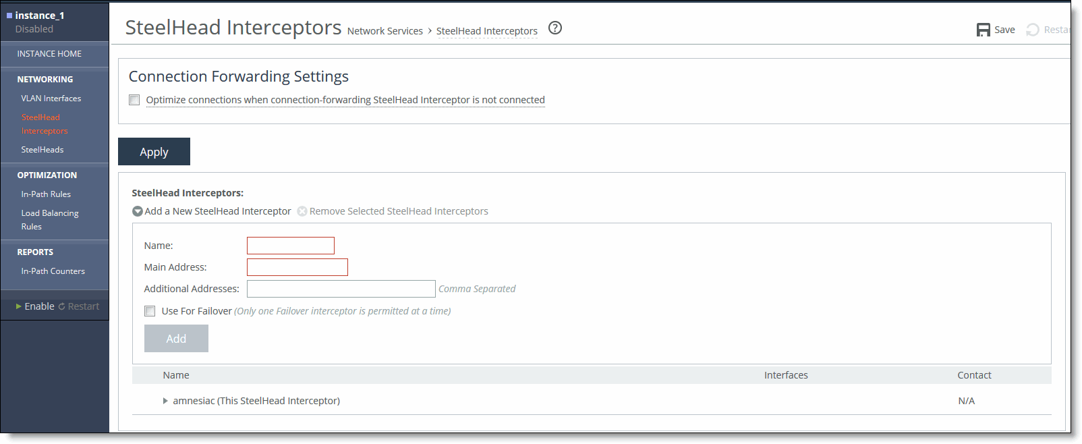Open the help question mark icon
The width and height of the screenshot is (1082, 444).
(x=555, y=28)
